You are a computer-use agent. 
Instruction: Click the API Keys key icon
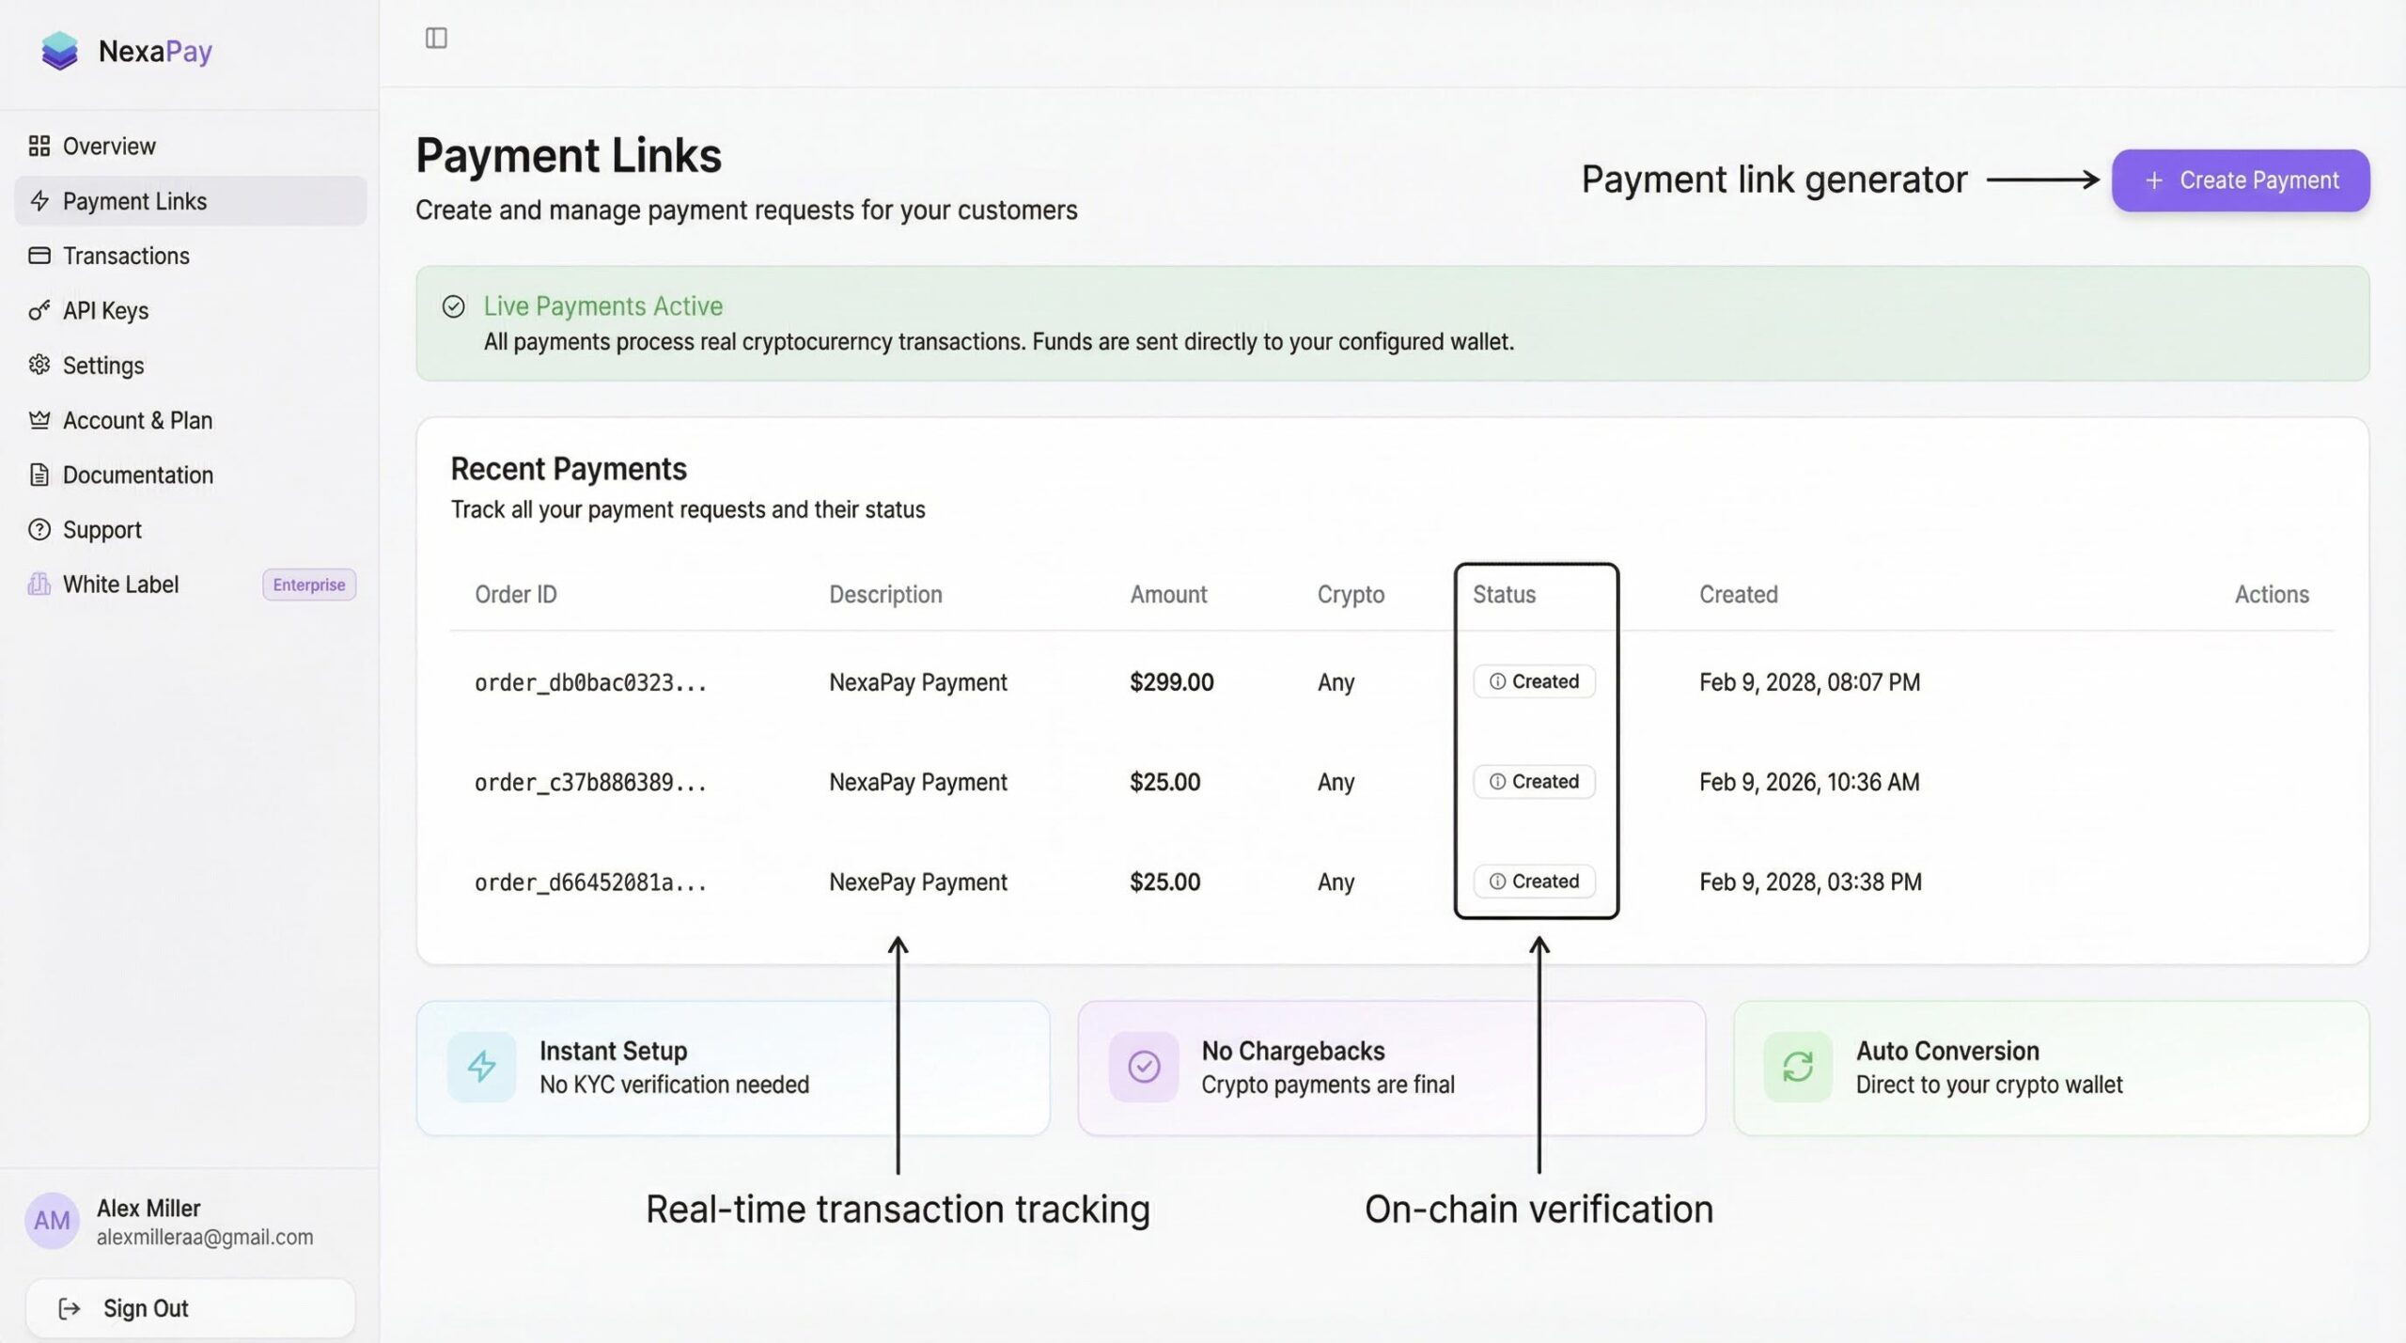(39, 310)
